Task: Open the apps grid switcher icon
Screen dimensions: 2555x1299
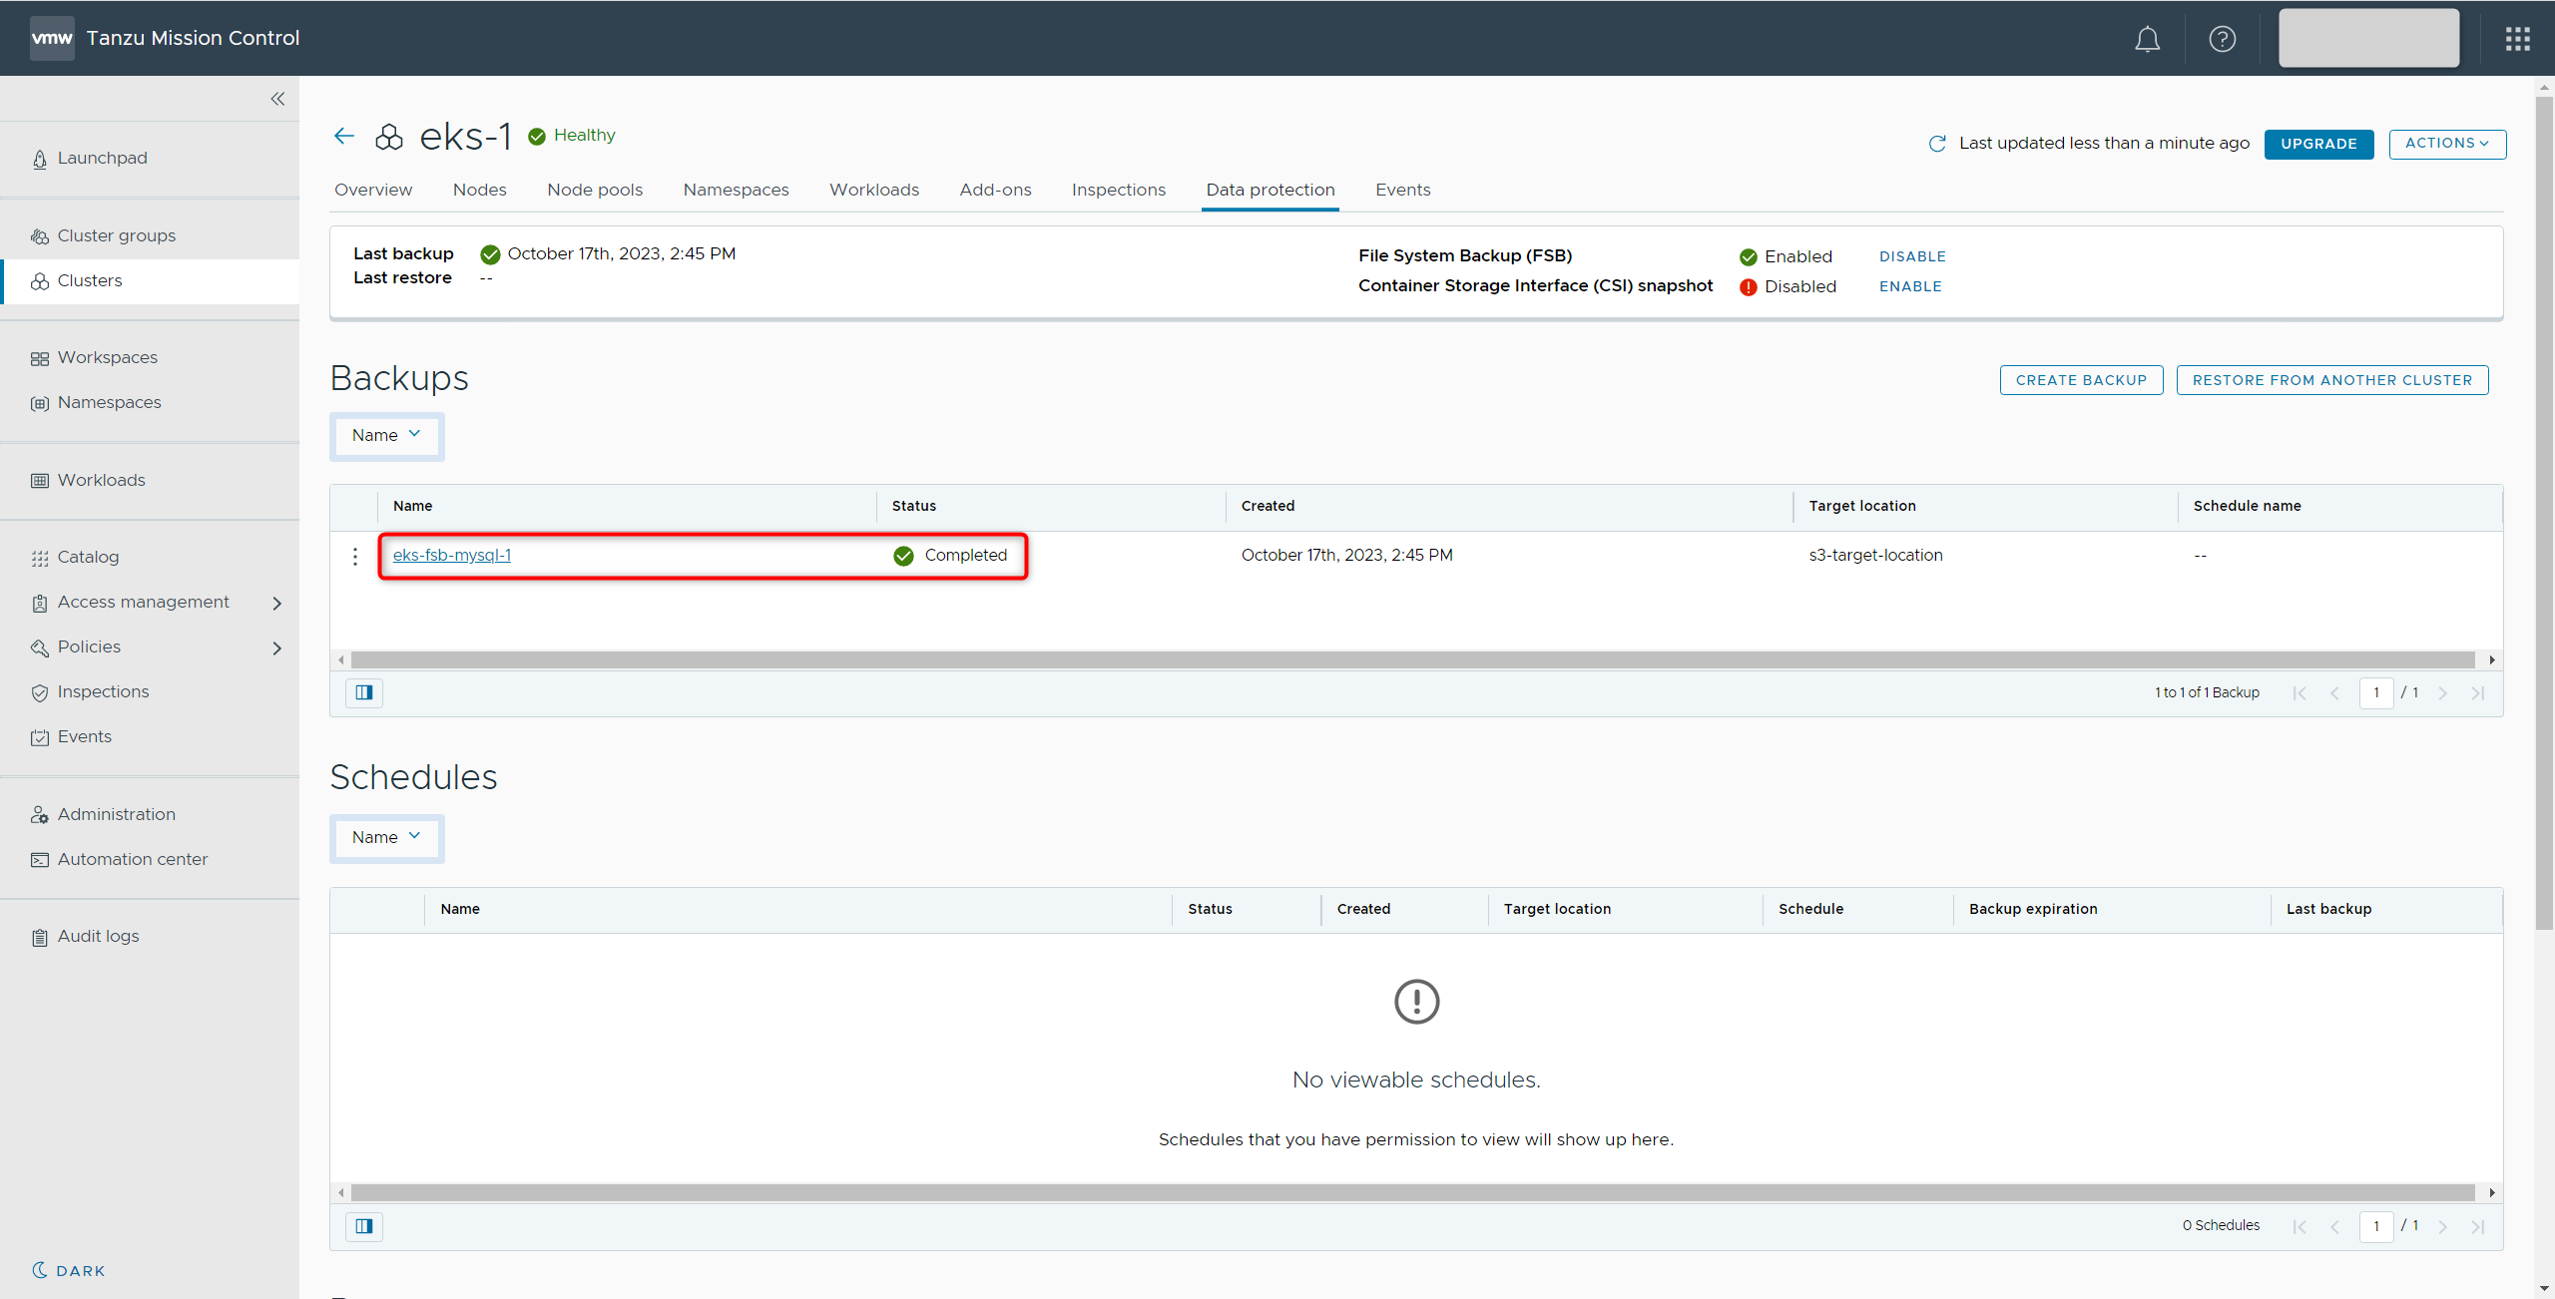Action: coord(2517,39)
